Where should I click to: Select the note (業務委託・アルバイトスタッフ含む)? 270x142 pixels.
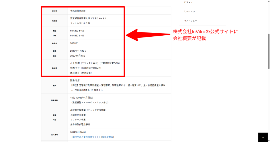coord(90,102)
